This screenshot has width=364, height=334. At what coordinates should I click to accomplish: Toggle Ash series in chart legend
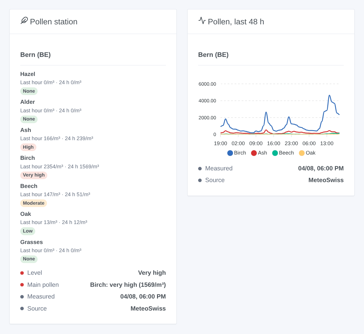(x=259, y=153)
